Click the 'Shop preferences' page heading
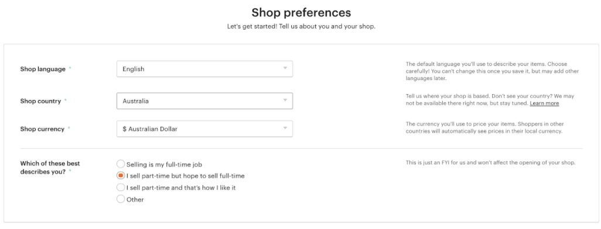 click(301, 13)
